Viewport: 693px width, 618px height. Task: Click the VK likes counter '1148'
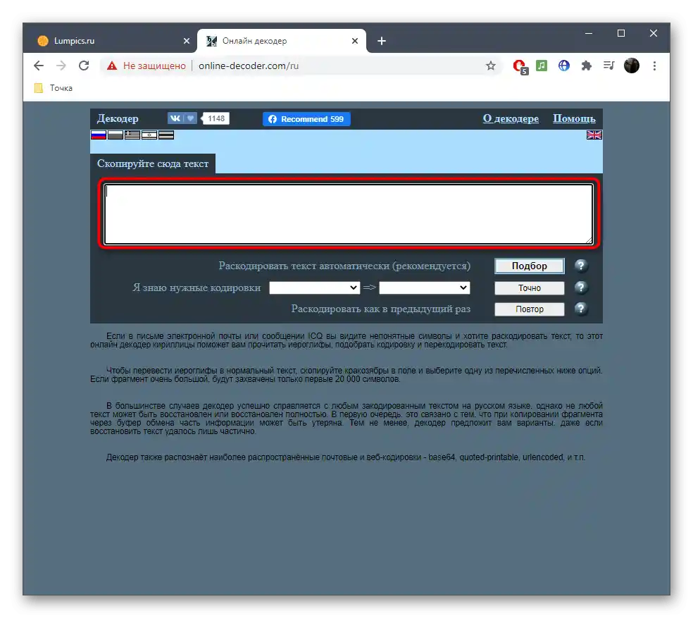pyautogui.click(x=216, y=118)
